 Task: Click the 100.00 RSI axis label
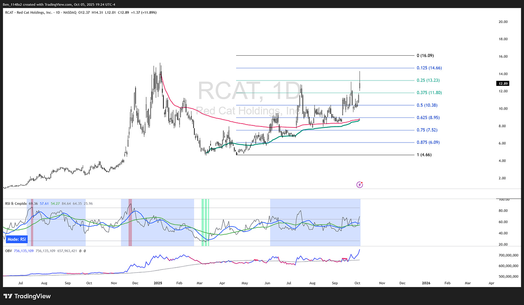pyautogui.click(x=503, y=200)
